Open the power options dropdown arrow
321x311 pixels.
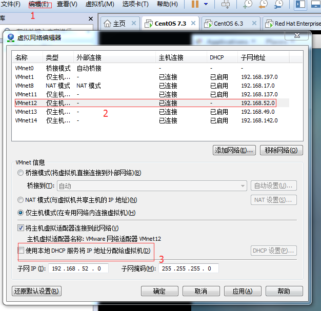[x=206, y=4]
